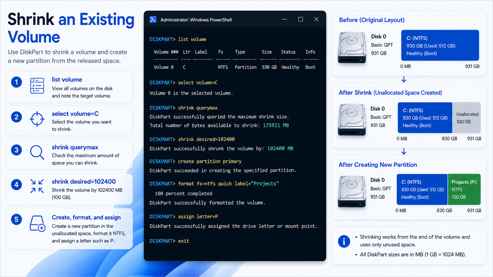
Task: Click the 'All DiskPart sizes are in MB' note
Action: pos(413,255)
